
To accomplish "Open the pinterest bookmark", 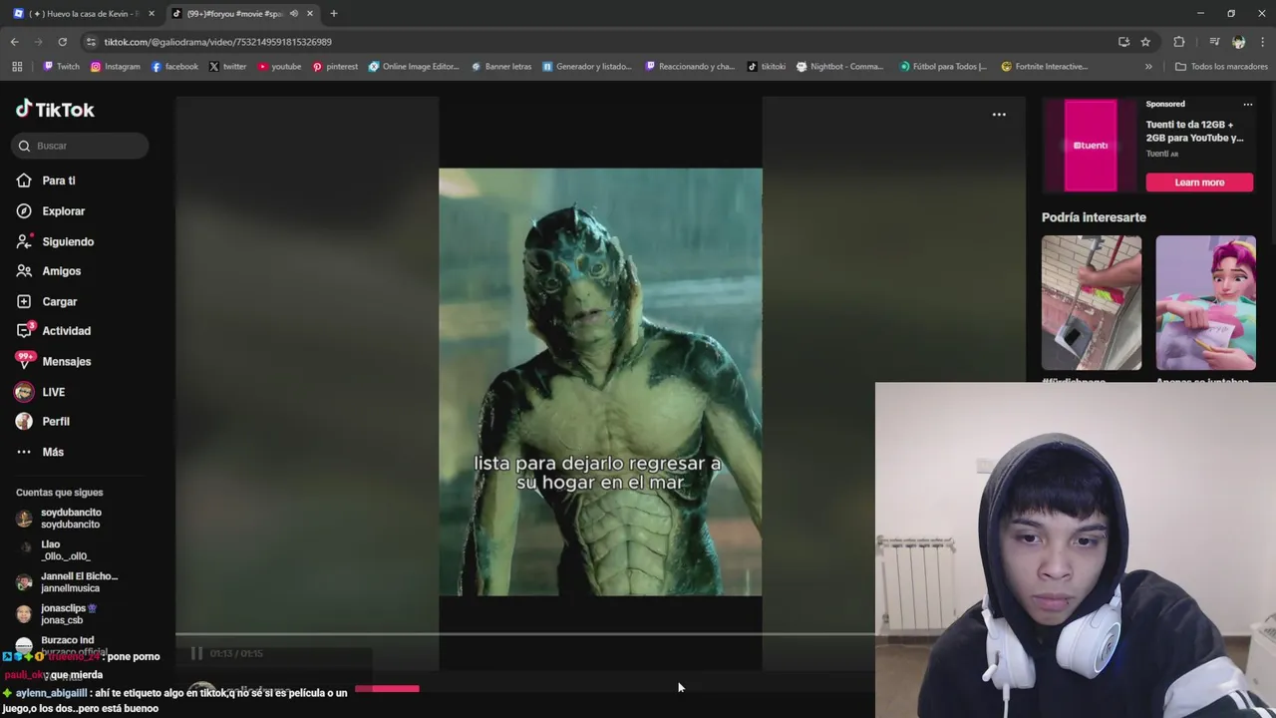I will point(335,67).
